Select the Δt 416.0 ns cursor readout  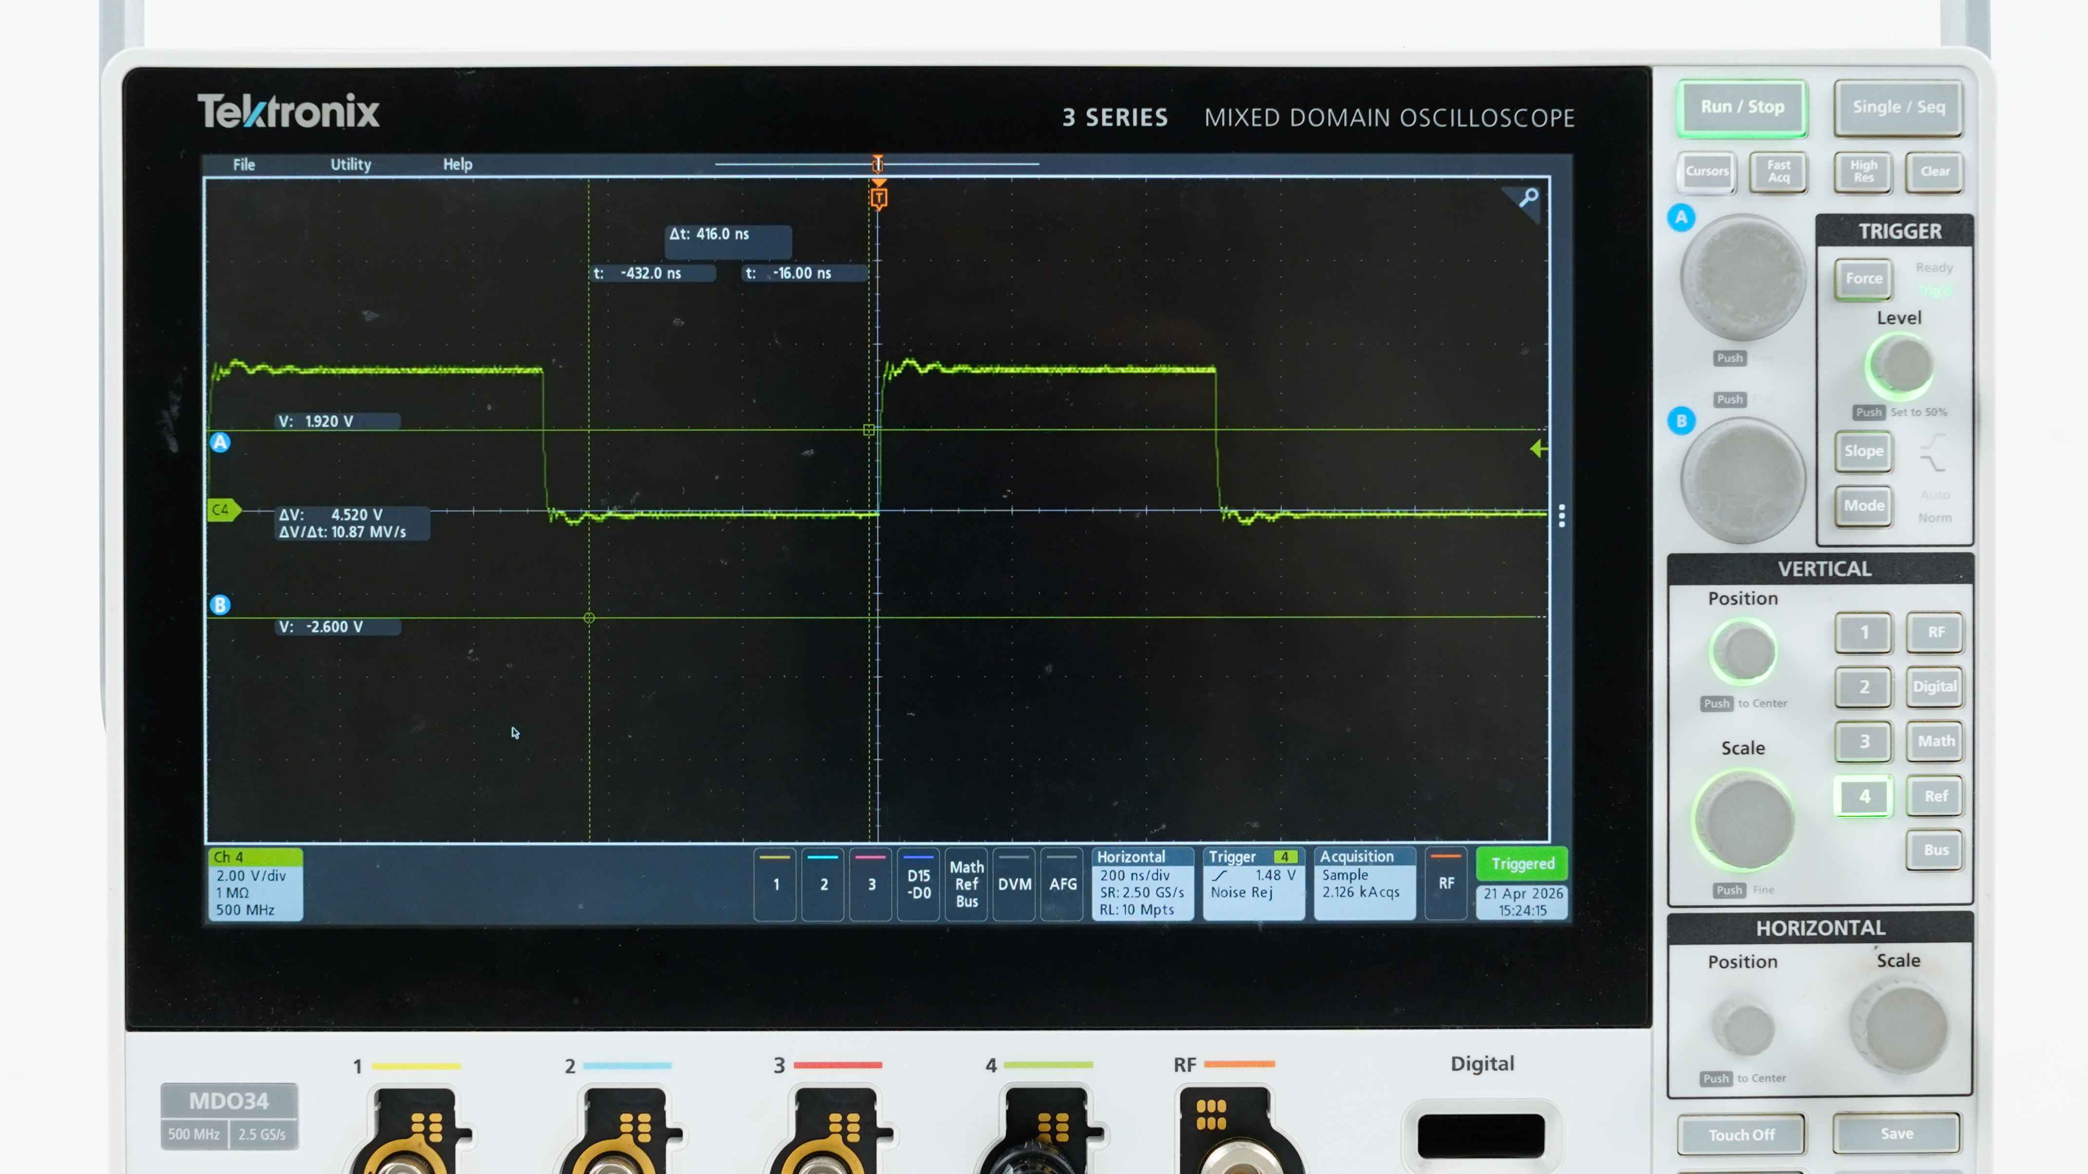click(x=728, y=242)
